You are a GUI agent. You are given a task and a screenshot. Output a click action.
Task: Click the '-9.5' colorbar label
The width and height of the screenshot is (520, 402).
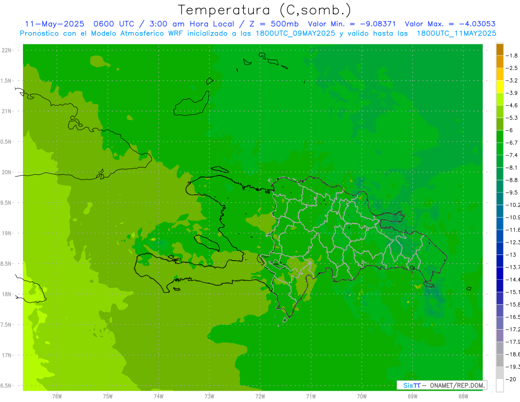(512, 193)
